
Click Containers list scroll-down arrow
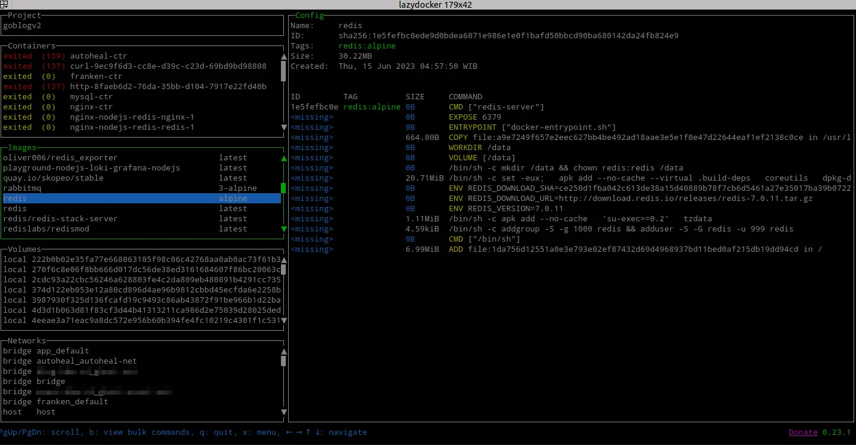pyautogui.click(x=283, y=127)
